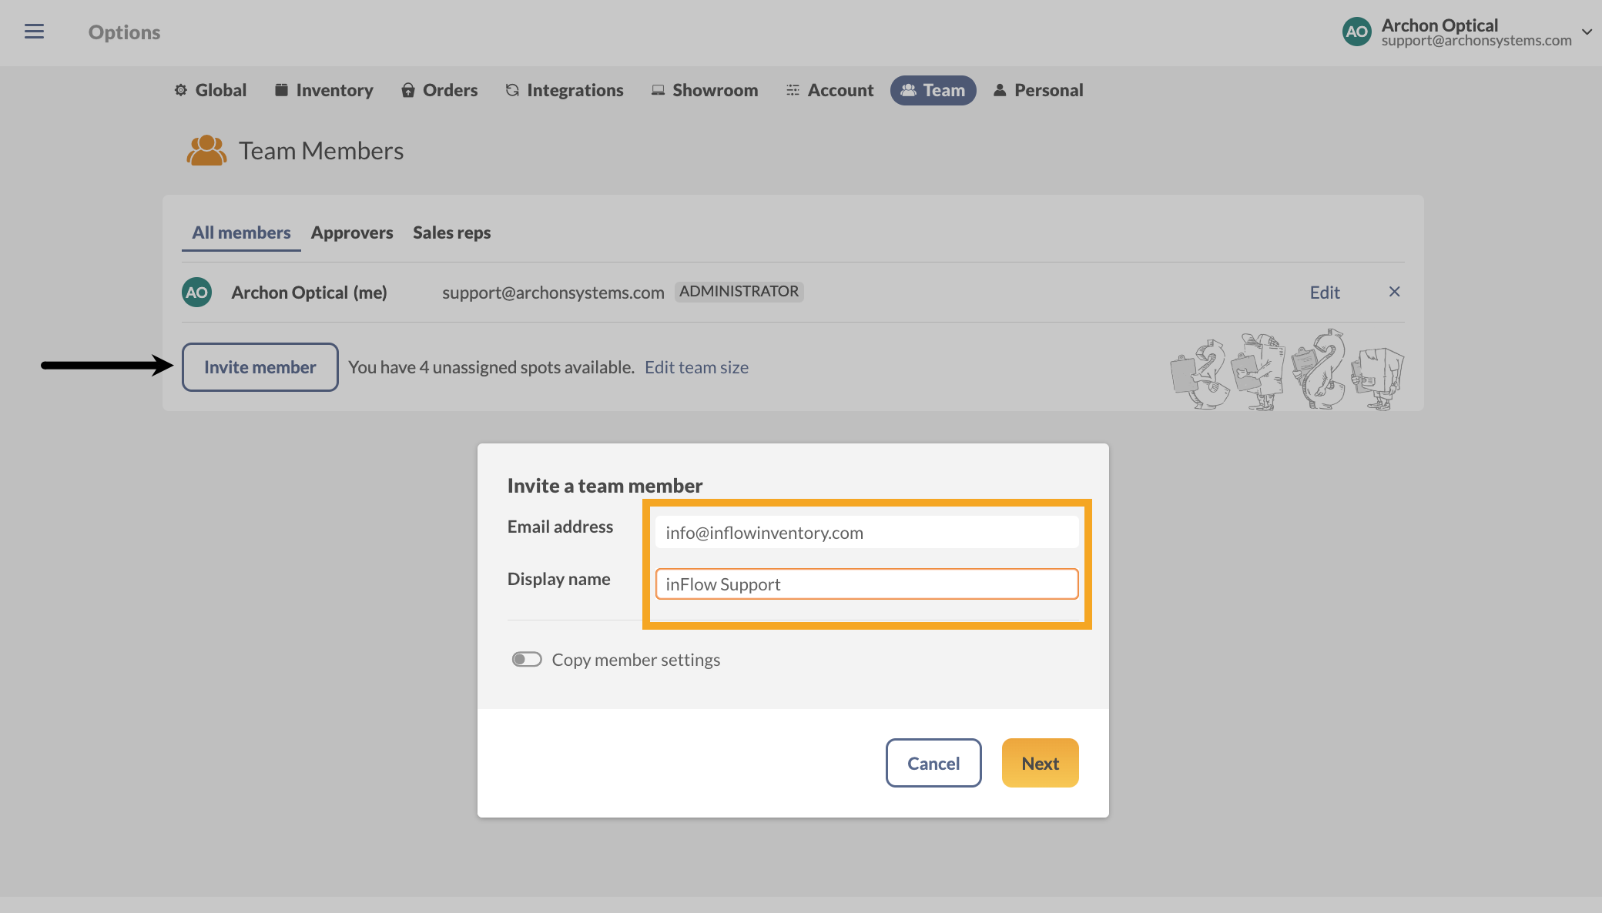Switch to the Sales reps tab
The image size is (1602, 913).
[x=451, y=232]
